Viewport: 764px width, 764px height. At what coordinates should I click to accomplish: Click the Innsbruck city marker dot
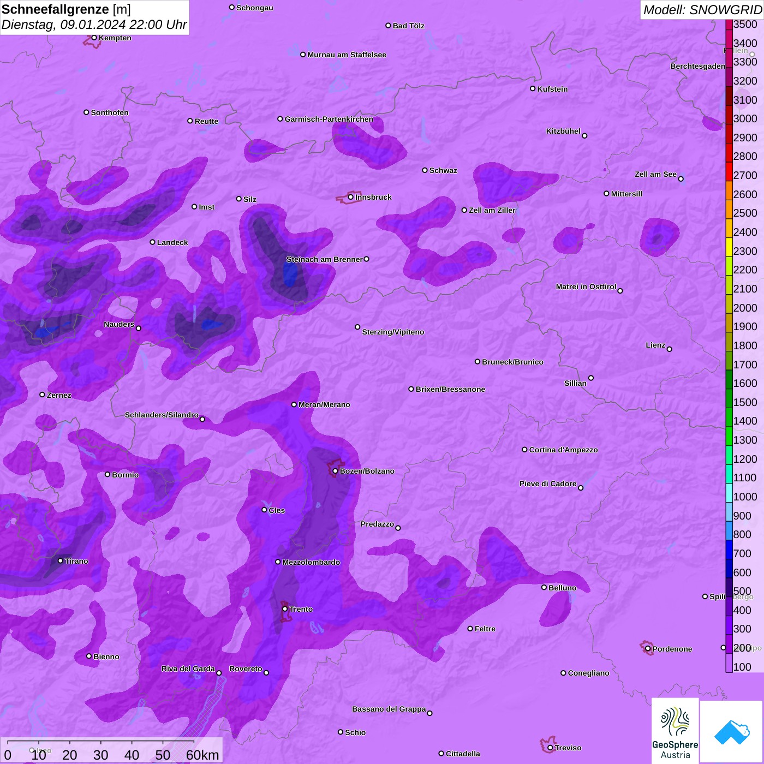(x=351, y=197)
